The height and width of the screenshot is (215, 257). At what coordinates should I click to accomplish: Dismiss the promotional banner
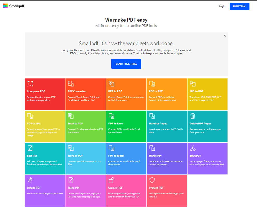225,36
